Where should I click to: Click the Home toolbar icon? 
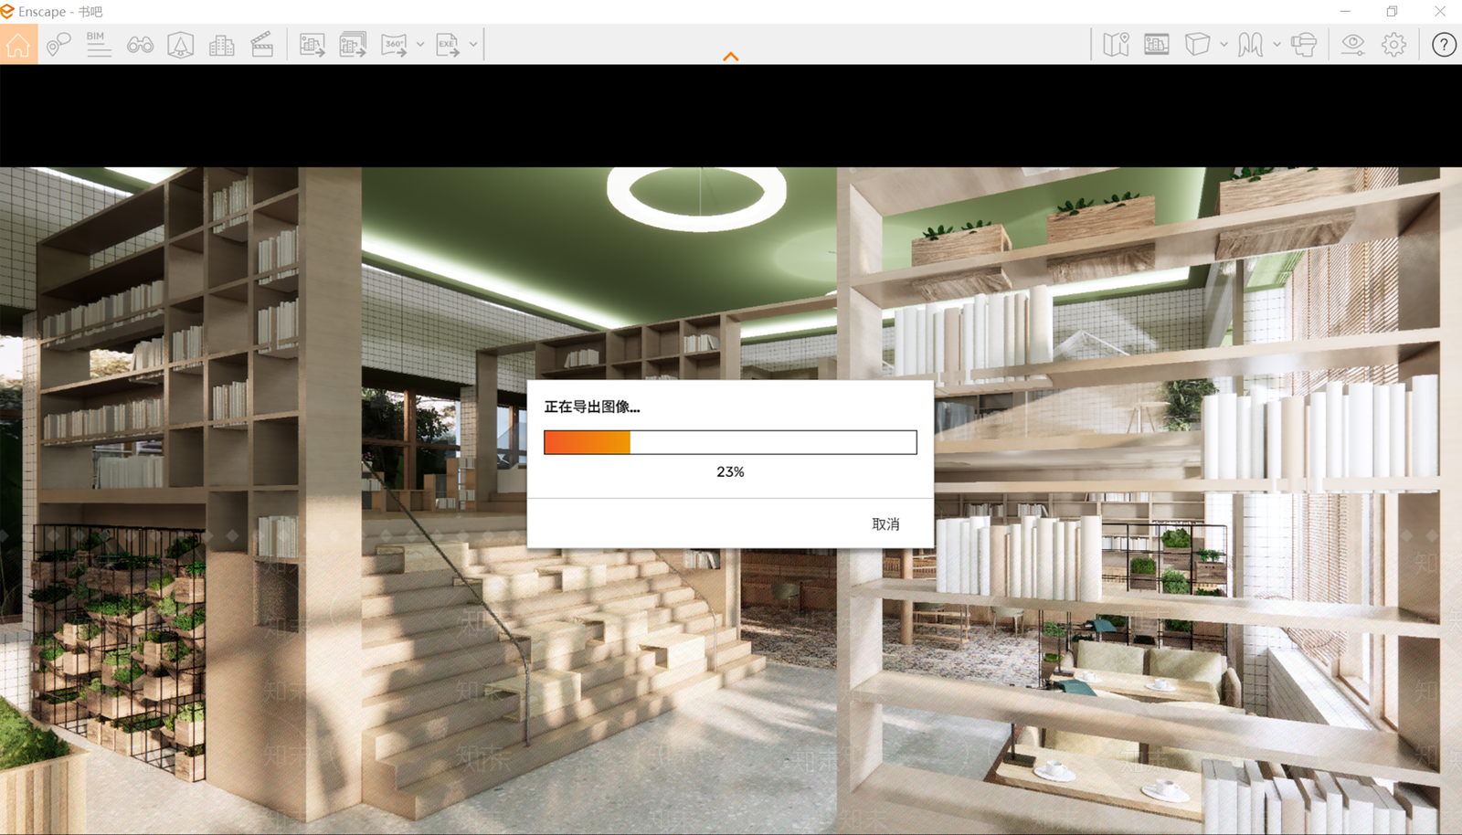(x=18, y=45)
